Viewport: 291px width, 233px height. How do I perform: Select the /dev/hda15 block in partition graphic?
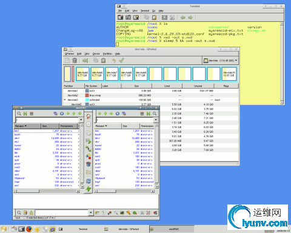click(229, 74)
